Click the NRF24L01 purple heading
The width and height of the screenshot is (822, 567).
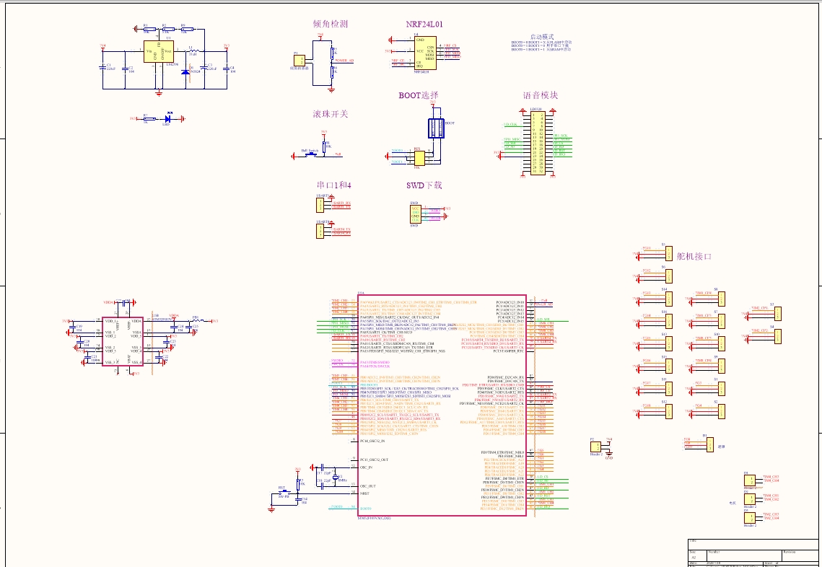[424, 24]
